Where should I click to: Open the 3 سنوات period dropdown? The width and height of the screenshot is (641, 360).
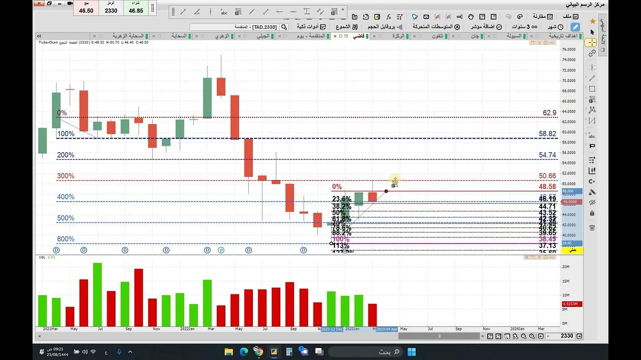pos(524,26)
